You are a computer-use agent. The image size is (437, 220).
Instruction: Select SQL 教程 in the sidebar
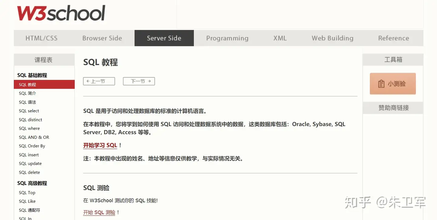tap(44, 84)
